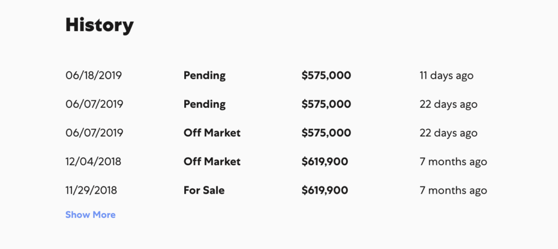Click the 12/04/2018 date entry
This screenshot has height=249, width=558.
93,161
